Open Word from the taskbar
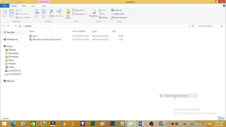Viewport: 226px width, 127px height. pos(141,124)
